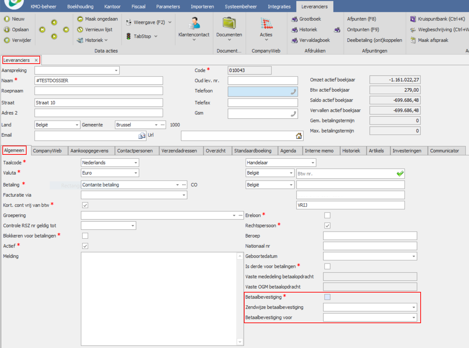This screenshot has width=469, height=348.
Task: Enable Blokkeren voor betalingen checkbox
Action: [85, 236]
